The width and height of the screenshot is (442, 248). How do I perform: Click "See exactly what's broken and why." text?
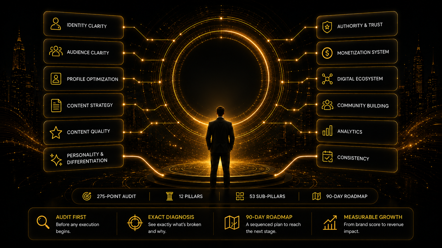pos(174,228)
